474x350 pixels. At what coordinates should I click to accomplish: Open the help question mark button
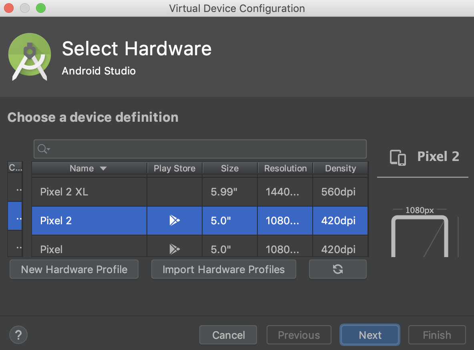pos(18,335)
